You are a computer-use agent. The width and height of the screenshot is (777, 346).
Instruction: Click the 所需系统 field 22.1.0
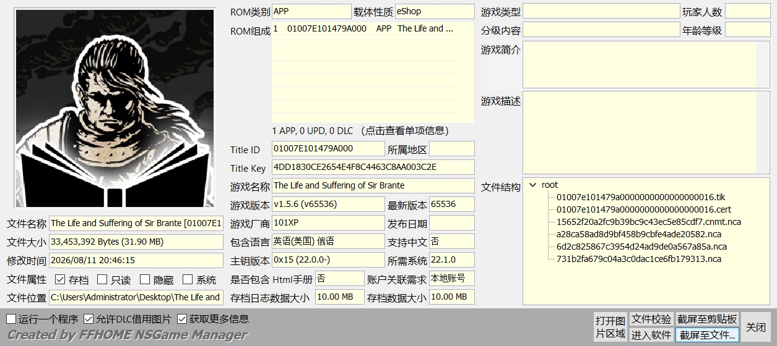pos(451,260)
